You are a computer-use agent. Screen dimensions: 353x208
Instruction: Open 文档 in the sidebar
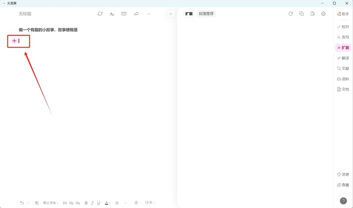343,90
